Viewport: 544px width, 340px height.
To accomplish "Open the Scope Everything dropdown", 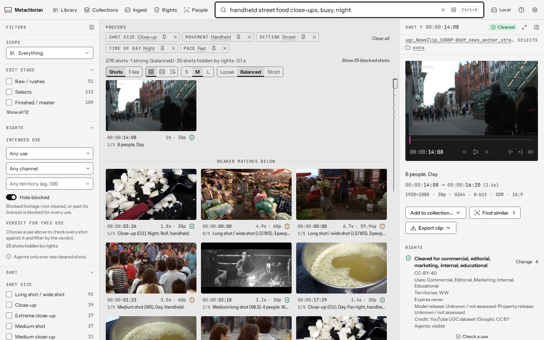I will point(49,53).
